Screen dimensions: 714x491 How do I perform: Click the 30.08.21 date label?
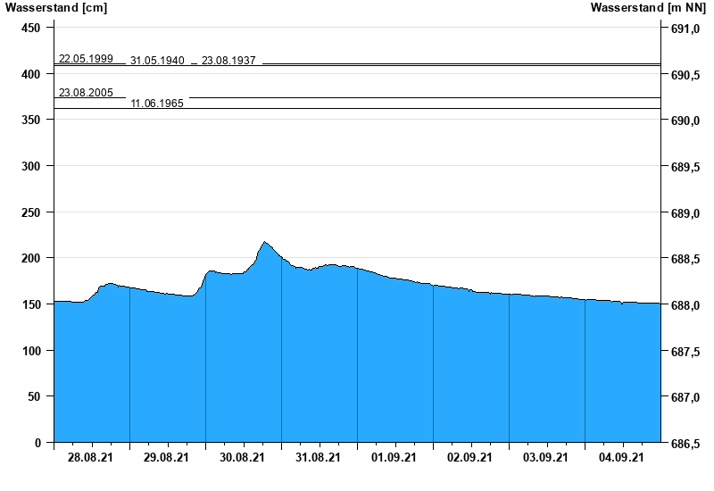243,458
